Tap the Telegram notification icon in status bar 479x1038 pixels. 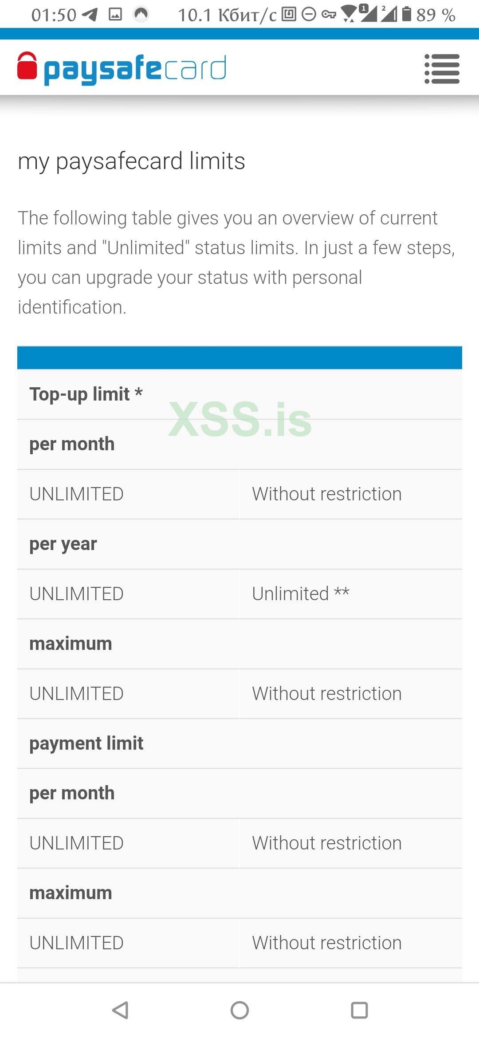tap(90, 15)
